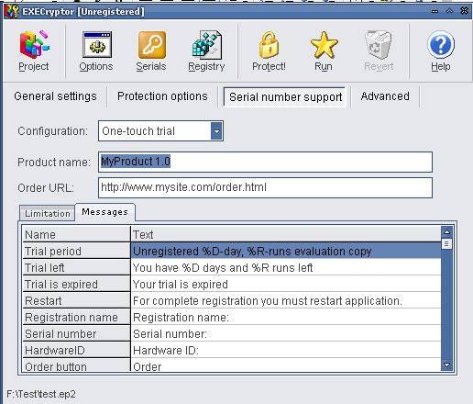Select the Restart message text cell

(286, 301)
